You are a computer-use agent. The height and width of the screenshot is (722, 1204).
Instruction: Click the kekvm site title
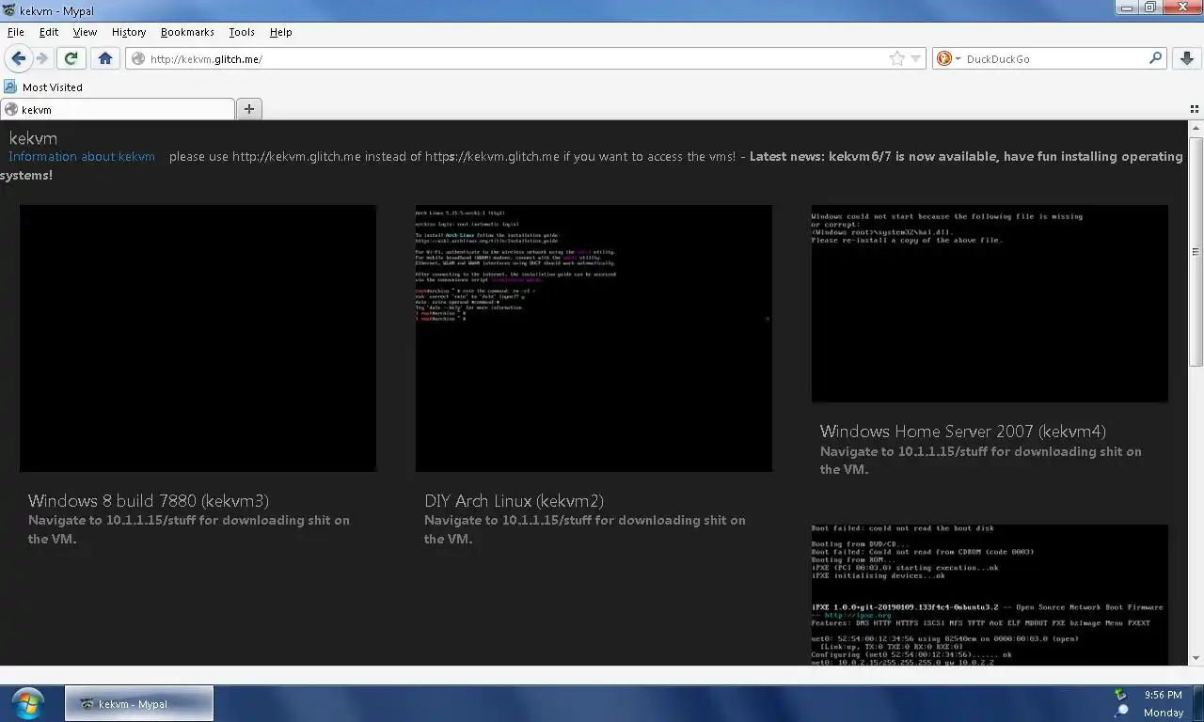point(33,138)
